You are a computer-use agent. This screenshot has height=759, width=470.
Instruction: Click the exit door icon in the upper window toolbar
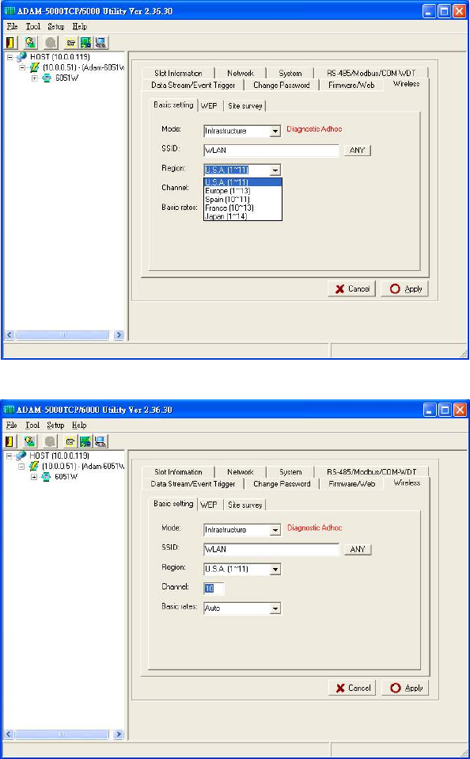(x=10, y=43)
